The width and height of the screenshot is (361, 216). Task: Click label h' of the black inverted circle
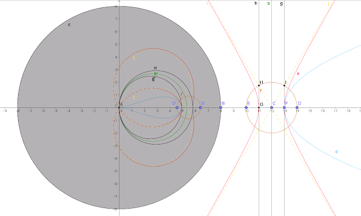click(x=156, y=68)
